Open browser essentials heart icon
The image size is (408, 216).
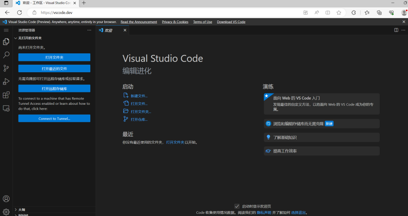click(x=391, y=12)
